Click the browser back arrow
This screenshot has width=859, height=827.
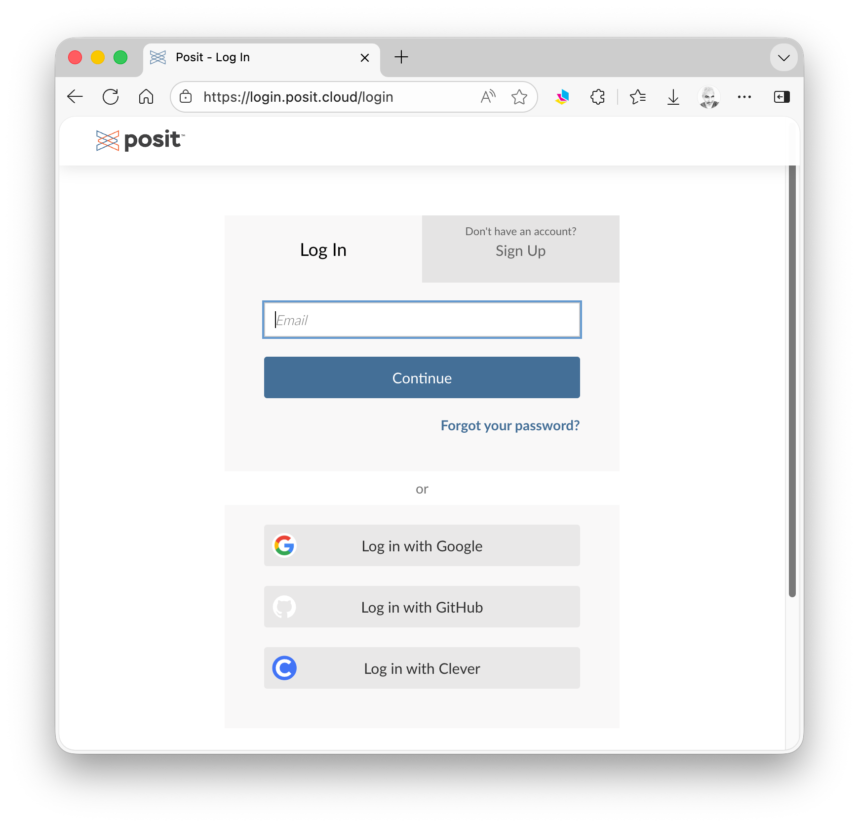point(75,97)
